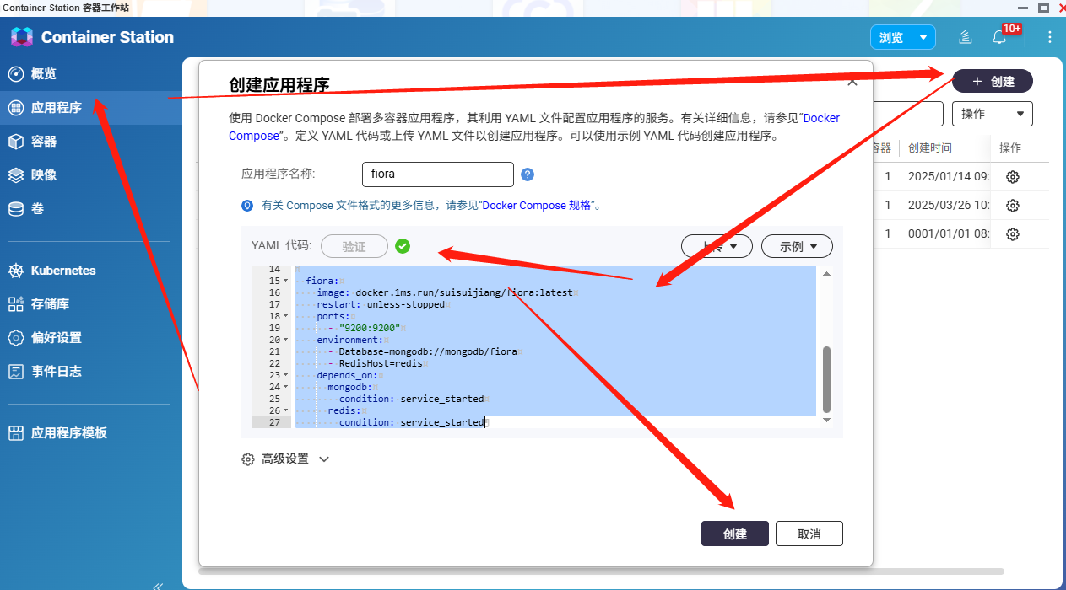
Task: Click the Repositories (存储库) icon
Action: [16, 304]
